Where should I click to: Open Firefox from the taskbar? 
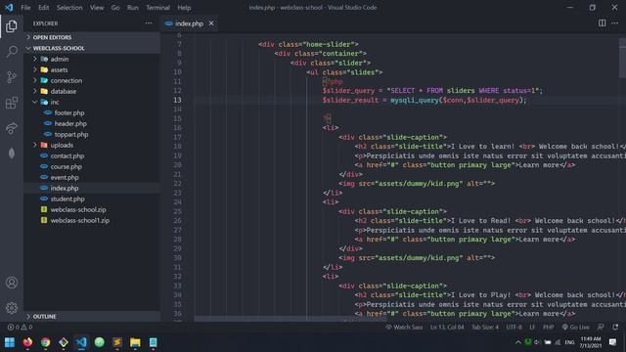(27, 342)
